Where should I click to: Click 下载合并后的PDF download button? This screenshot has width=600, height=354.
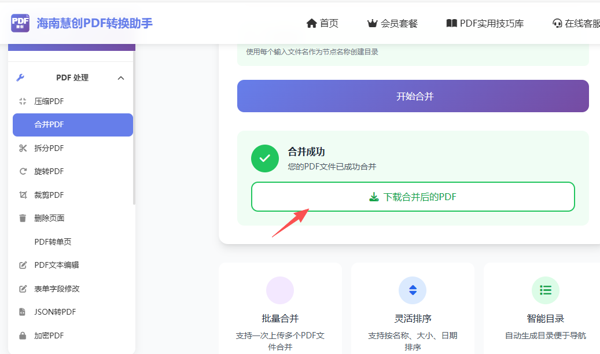click(x=413, y=197)
